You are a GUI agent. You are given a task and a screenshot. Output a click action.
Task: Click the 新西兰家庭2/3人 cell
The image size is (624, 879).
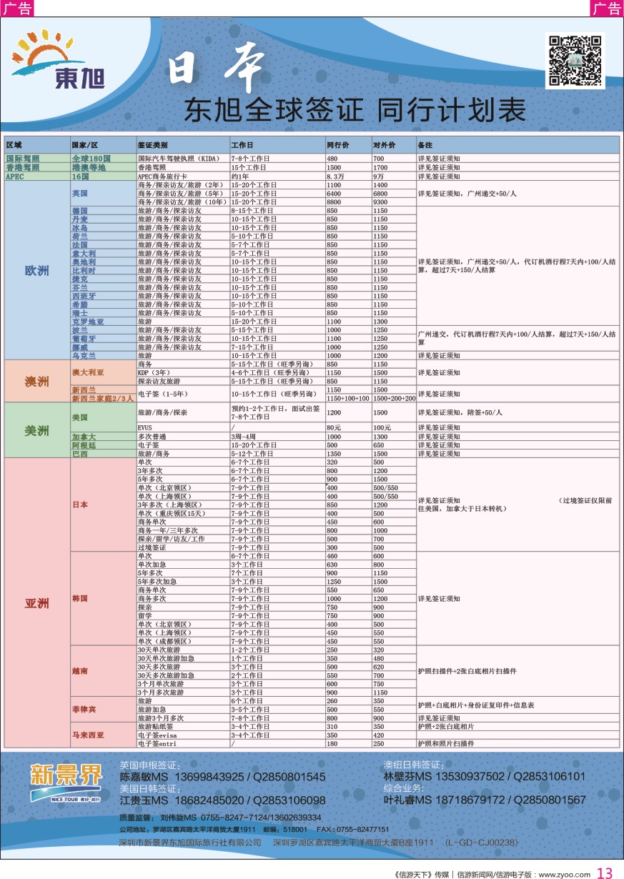103,398
